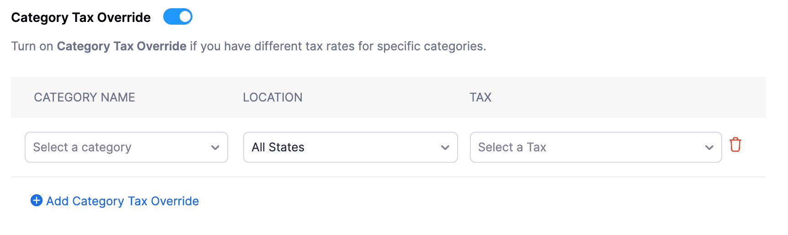Click the TAX column header
This screenshot has height=235, width=788.
click(x=480, y=97)
